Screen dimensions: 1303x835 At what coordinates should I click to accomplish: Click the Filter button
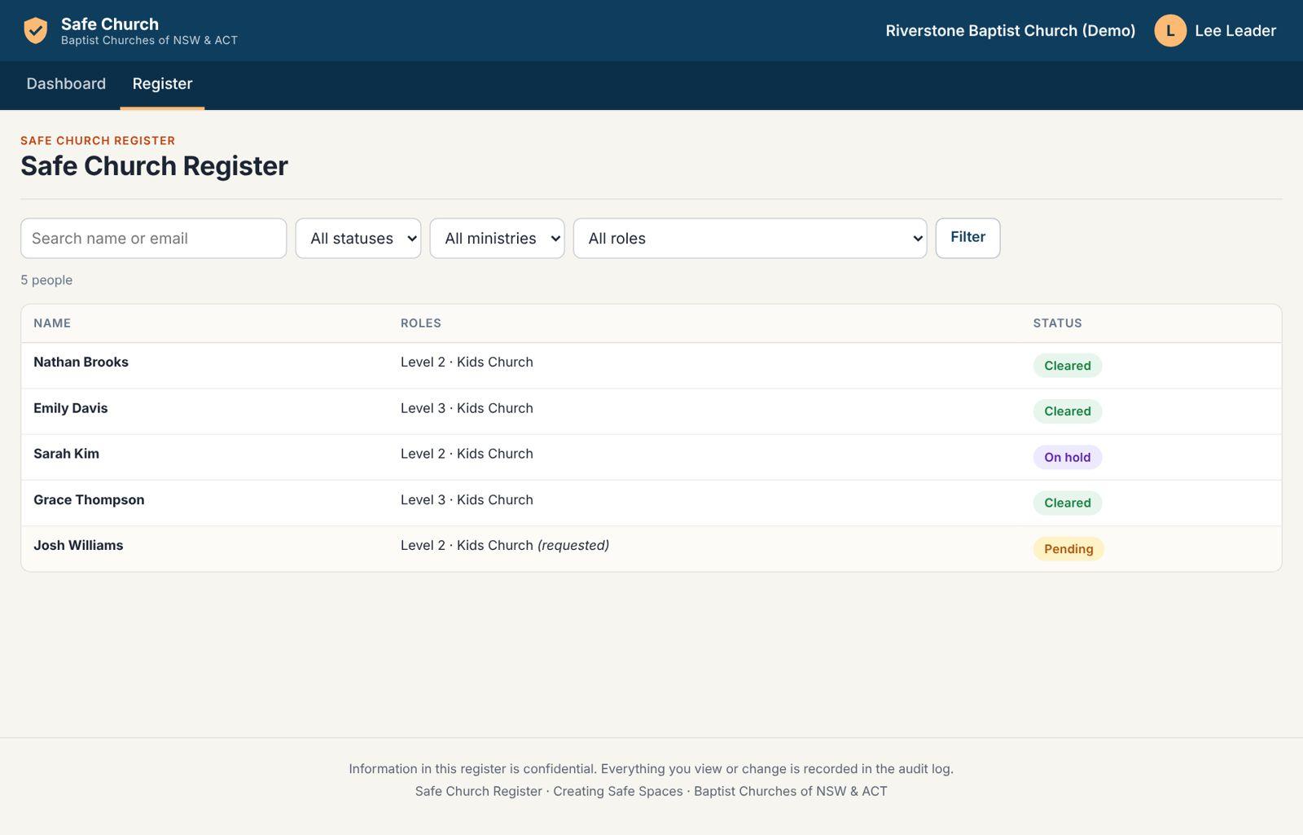click(967, 238)
